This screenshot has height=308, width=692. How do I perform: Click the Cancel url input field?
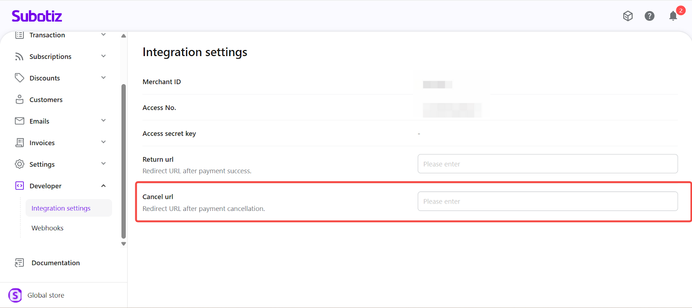point(547,201)
